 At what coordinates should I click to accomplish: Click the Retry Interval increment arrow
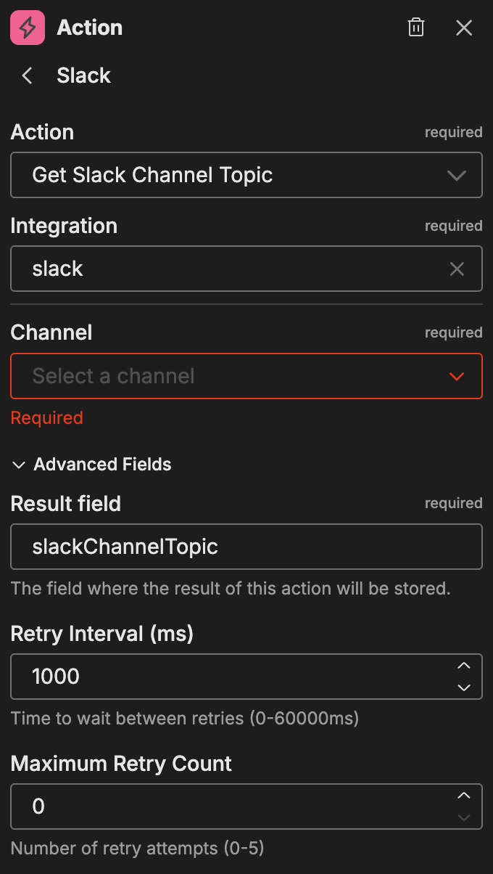pos(464,666)
